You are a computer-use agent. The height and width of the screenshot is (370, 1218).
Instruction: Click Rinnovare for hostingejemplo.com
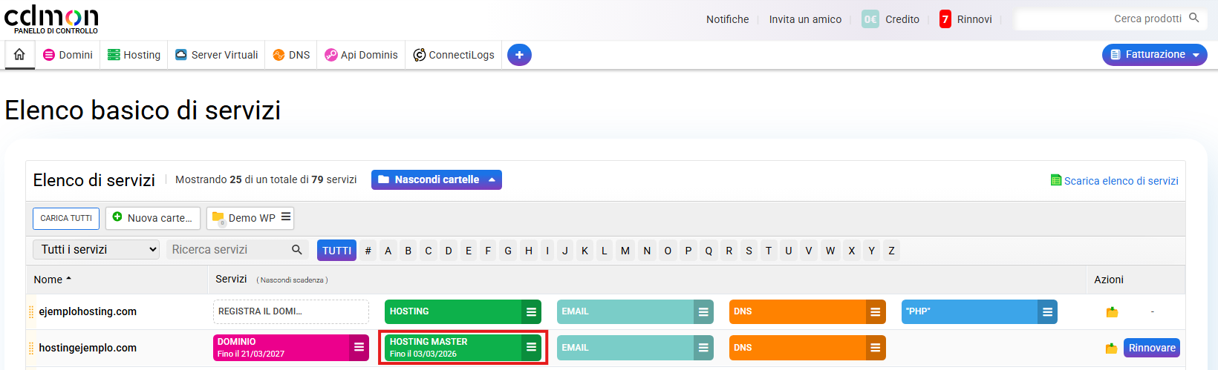[x=1151, y=348]
